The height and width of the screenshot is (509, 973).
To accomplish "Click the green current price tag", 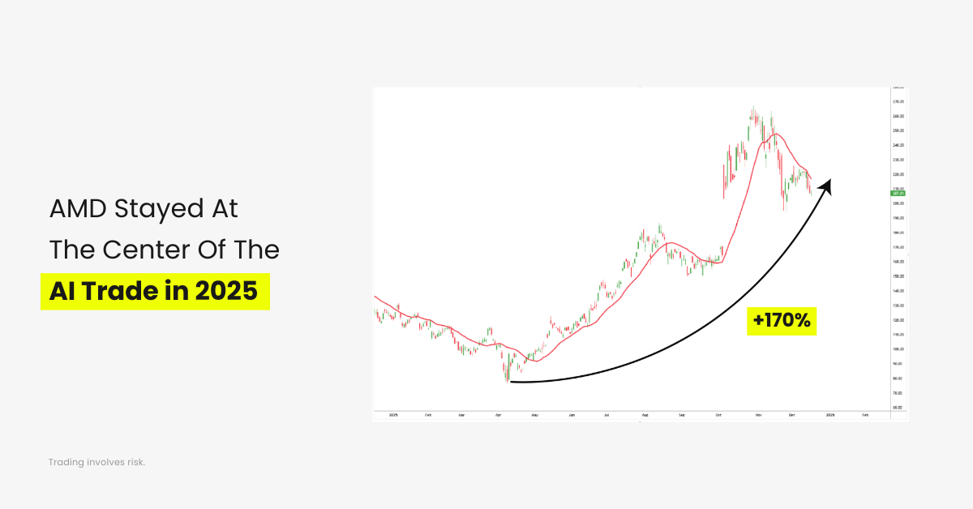I will pyautogui.click(x=898, y=193).
